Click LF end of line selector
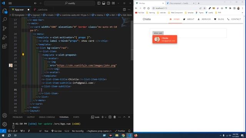Image resolution: width=246 pixels, height=138 pixels. click(x=40, y=131)
